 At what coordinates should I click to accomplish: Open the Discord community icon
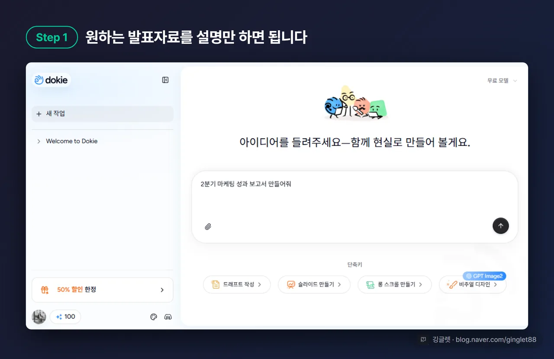168,317
